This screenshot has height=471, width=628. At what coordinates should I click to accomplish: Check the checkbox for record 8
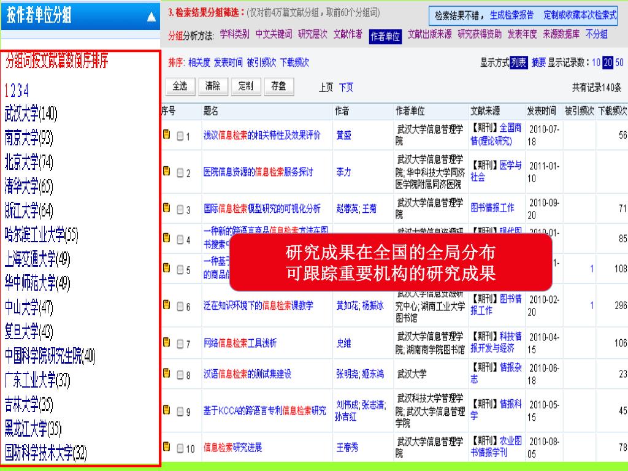(180, 375)
